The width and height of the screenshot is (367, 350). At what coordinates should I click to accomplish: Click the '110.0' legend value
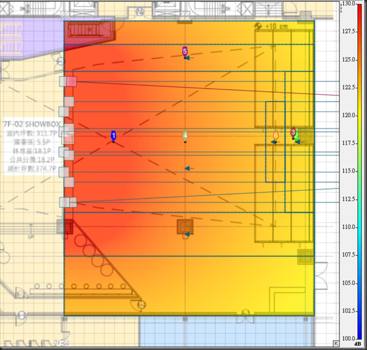click(x=349, y=227)
